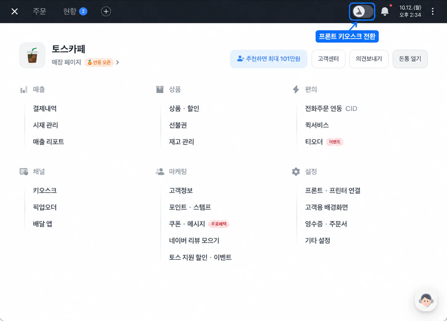Open 포인트 · 스탬프
This screenshot has height=321, width=447.
(x=190, y=207)
